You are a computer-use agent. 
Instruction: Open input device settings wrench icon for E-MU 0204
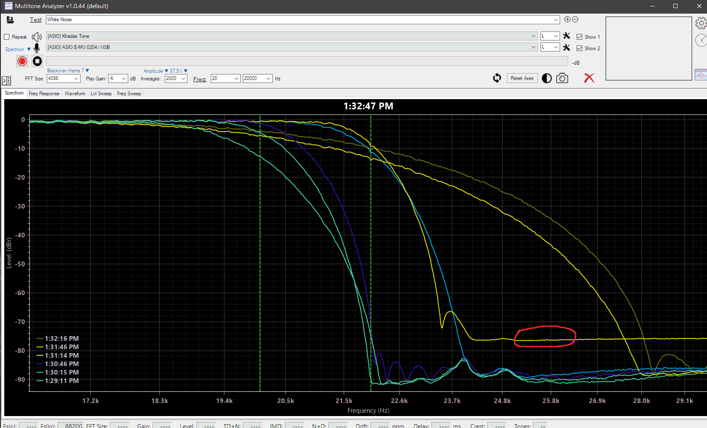[x=566, y=47]
